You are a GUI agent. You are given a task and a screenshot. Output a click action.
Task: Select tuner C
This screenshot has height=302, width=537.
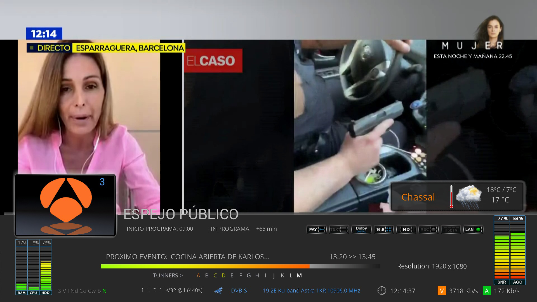point(215,275)
